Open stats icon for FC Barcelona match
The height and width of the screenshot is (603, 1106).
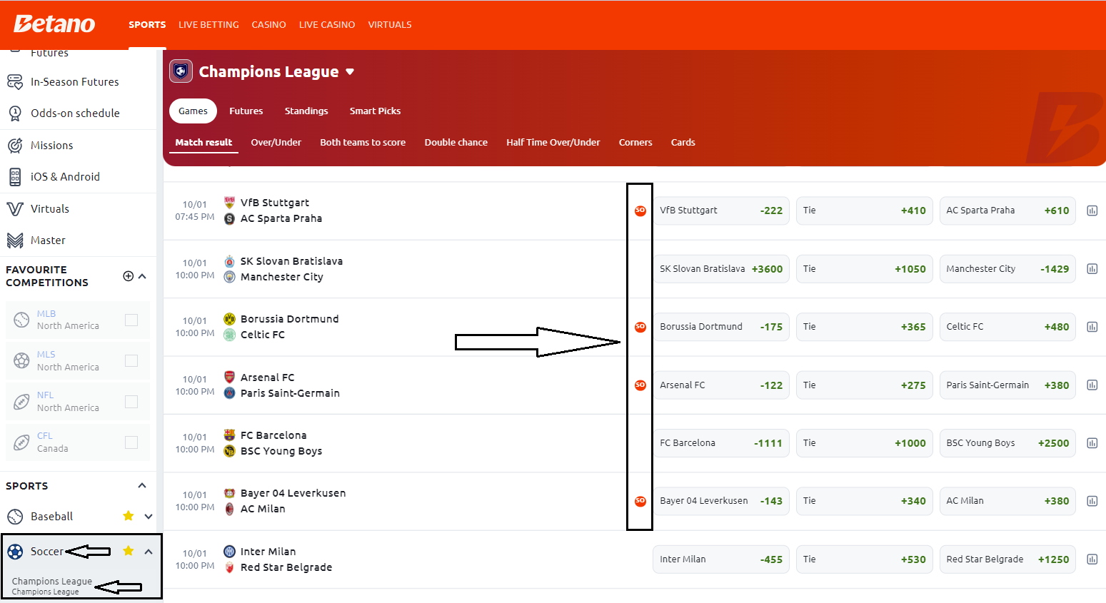pos(1092,443)
